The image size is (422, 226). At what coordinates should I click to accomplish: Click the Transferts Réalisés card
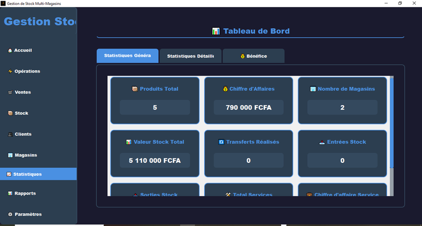[x=248, y=153]
